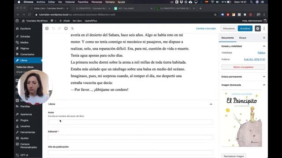
Task: Click the Vista previa button
Action: pos(229,29)
